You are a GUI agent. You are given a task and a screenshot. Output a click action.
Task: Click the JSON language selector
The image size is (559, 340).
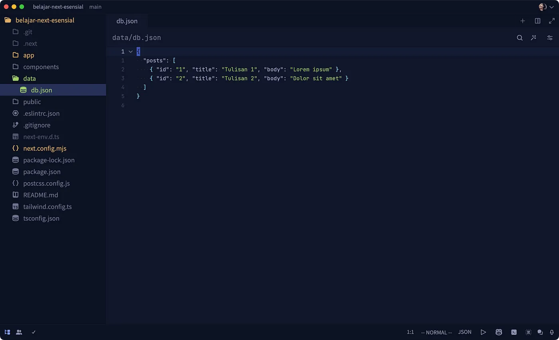click(464, 332)
